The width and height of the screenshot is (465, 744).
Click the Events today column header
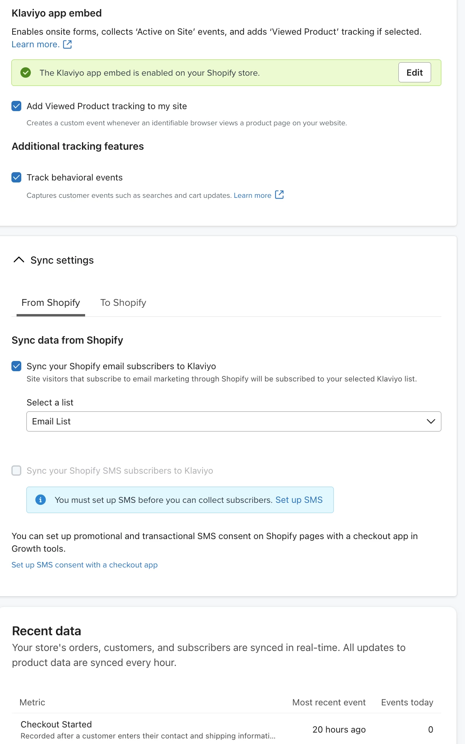pos(407,702)
